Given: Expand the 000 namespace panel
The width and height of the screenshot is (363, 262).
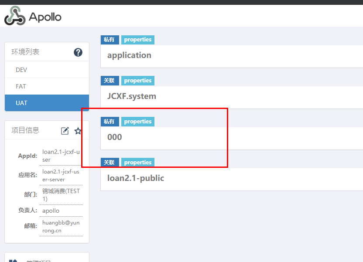Looking at the screenshot, I should tap(115, 136).
